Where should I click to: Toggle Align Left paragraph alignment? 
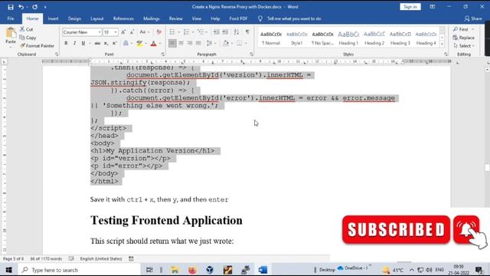[x=172, y=43]
